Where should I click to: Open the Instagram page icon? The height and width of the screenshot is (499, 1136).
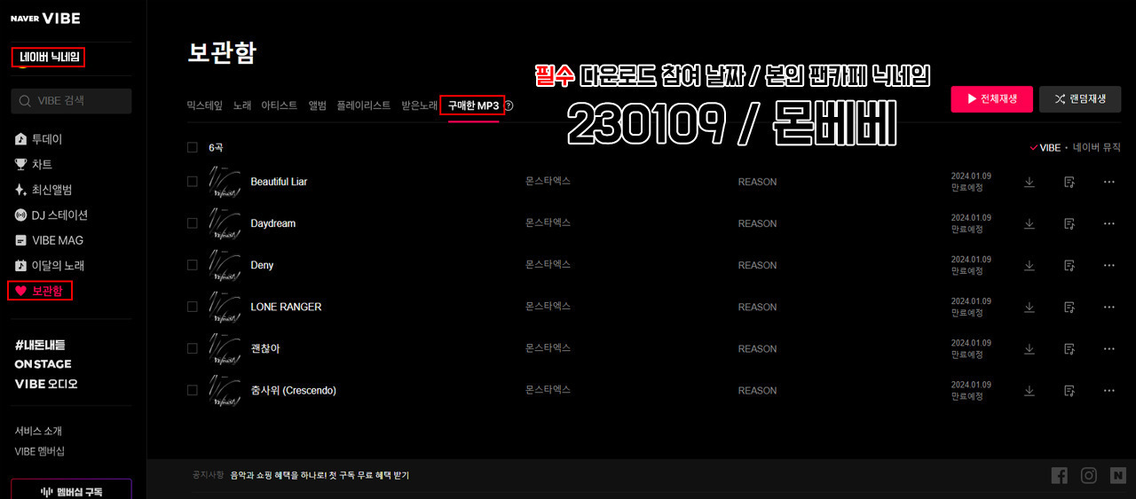pos(1089,476)
